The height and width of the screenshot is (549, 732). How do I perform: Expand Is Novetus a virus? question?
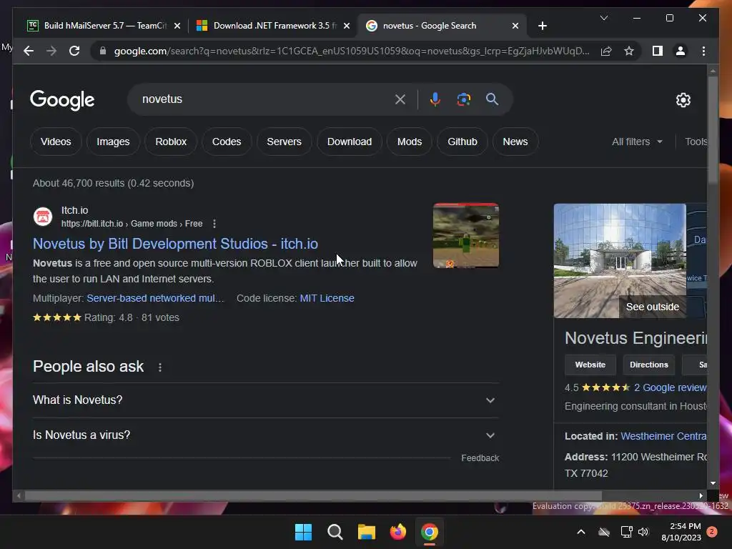tap(266, 435)
